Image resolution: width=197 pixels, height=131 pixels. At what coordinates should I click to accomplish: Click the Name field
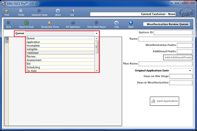coord(165,39)
